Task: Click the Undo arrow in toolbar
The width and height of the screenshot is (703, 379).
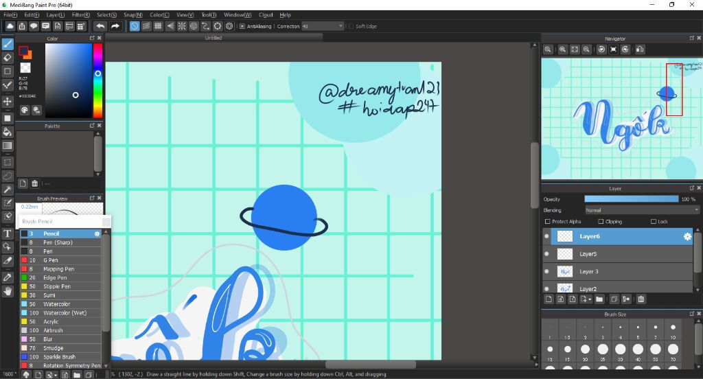Action: pos(100,26)
